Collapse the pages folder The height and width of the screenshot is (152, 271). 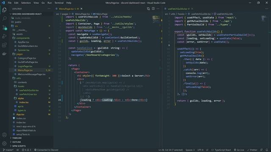(x=19, y=54)
